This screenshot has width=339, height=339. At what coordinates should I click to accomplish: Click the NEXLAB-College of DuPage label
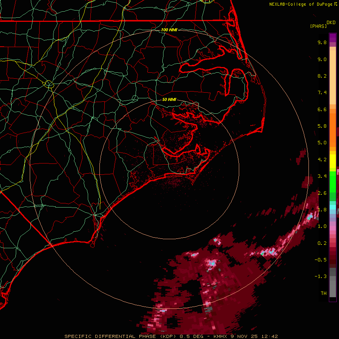click(x=301, y=4)
